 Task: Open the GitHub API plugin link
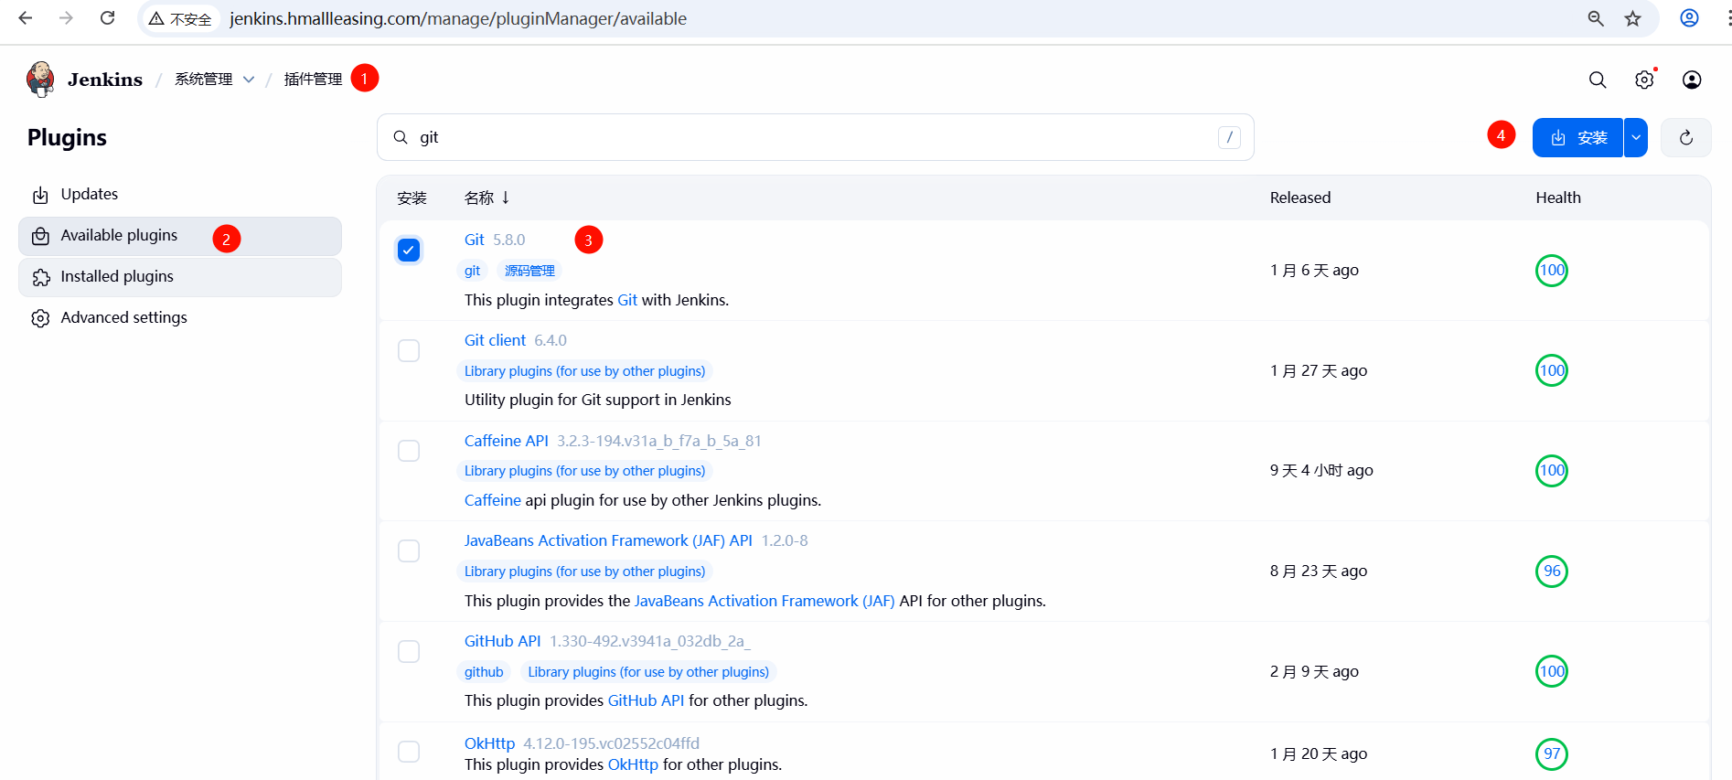tap(502, 641)
